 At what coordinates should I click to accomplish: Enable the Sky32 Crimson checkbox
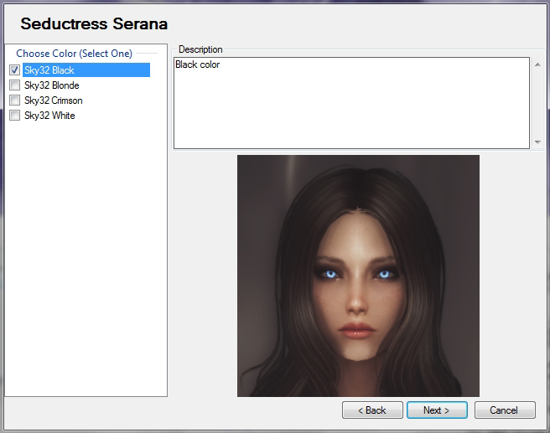(14, 101)
